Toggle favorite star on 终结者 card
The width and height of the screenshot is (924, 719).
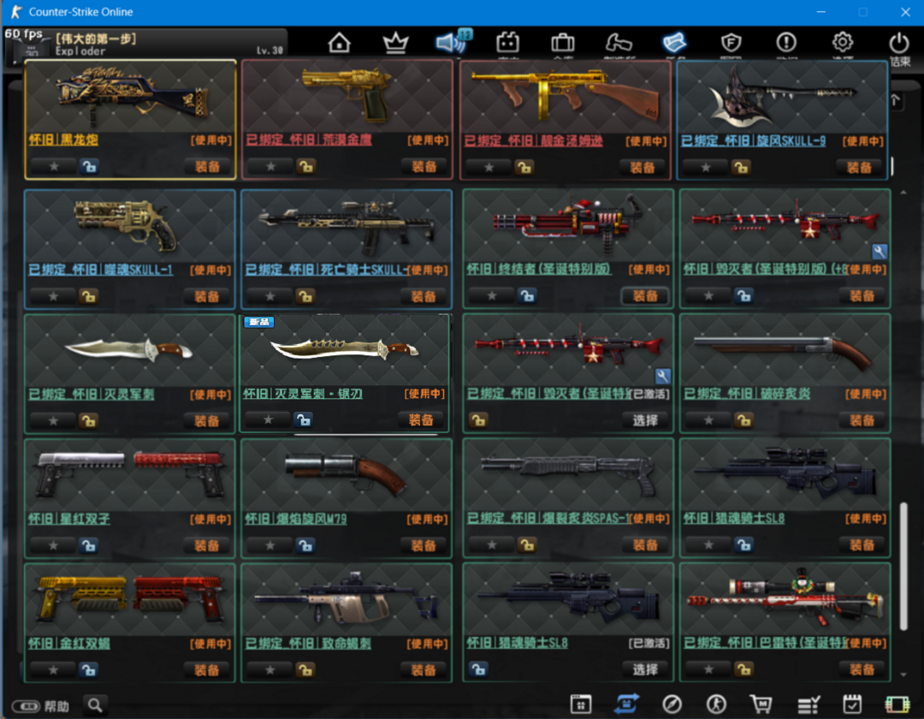[492, 296]
